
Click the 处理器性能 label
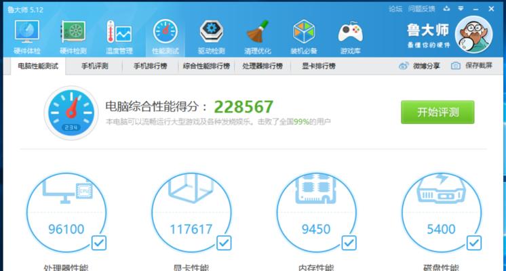click(66, 268)
